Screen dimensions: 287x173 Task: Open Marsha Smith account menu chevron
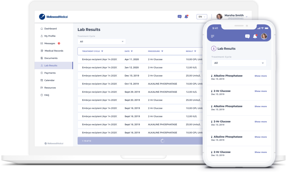coord(246,17)
